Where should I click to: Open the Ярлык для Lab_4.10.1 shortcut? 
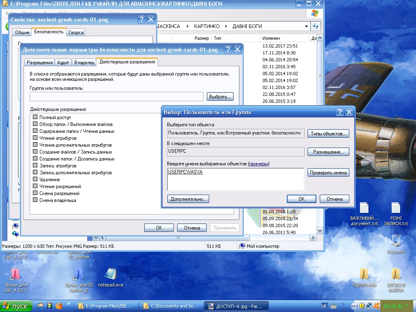[x=15, y=275]
